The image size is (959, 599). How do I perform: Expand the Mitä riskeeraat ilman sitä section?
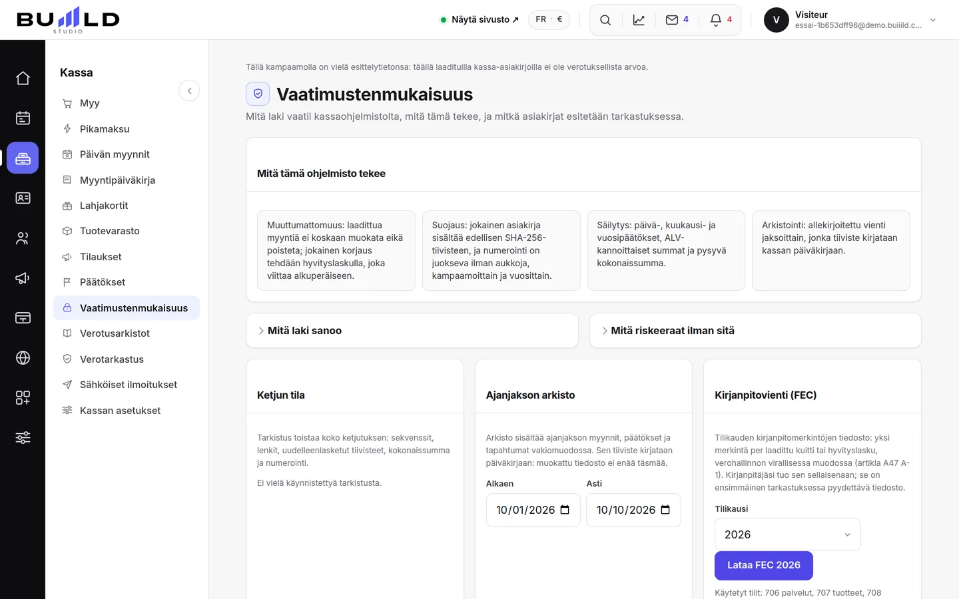point(755,331)
